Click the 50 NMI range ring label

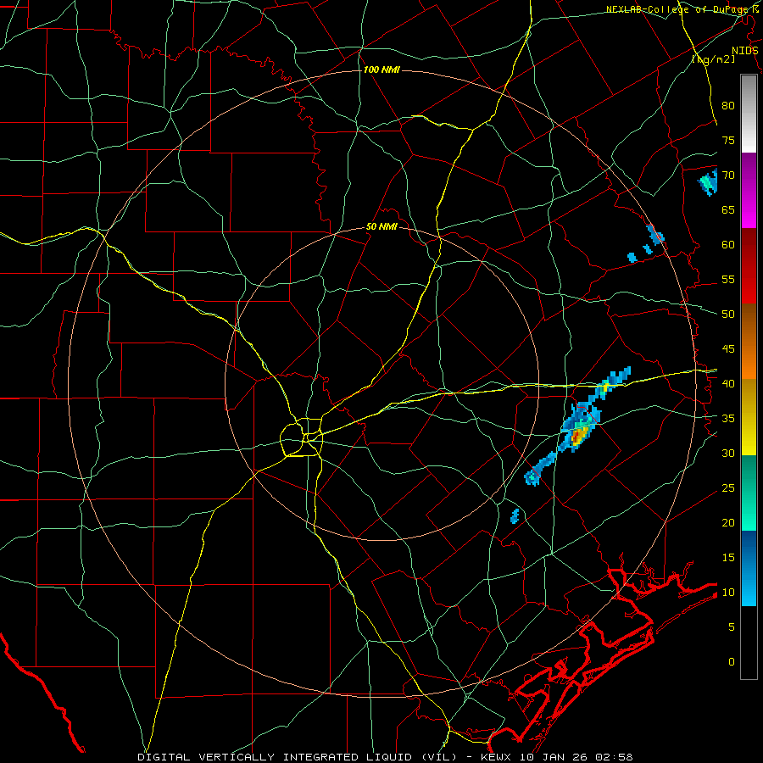381,226
